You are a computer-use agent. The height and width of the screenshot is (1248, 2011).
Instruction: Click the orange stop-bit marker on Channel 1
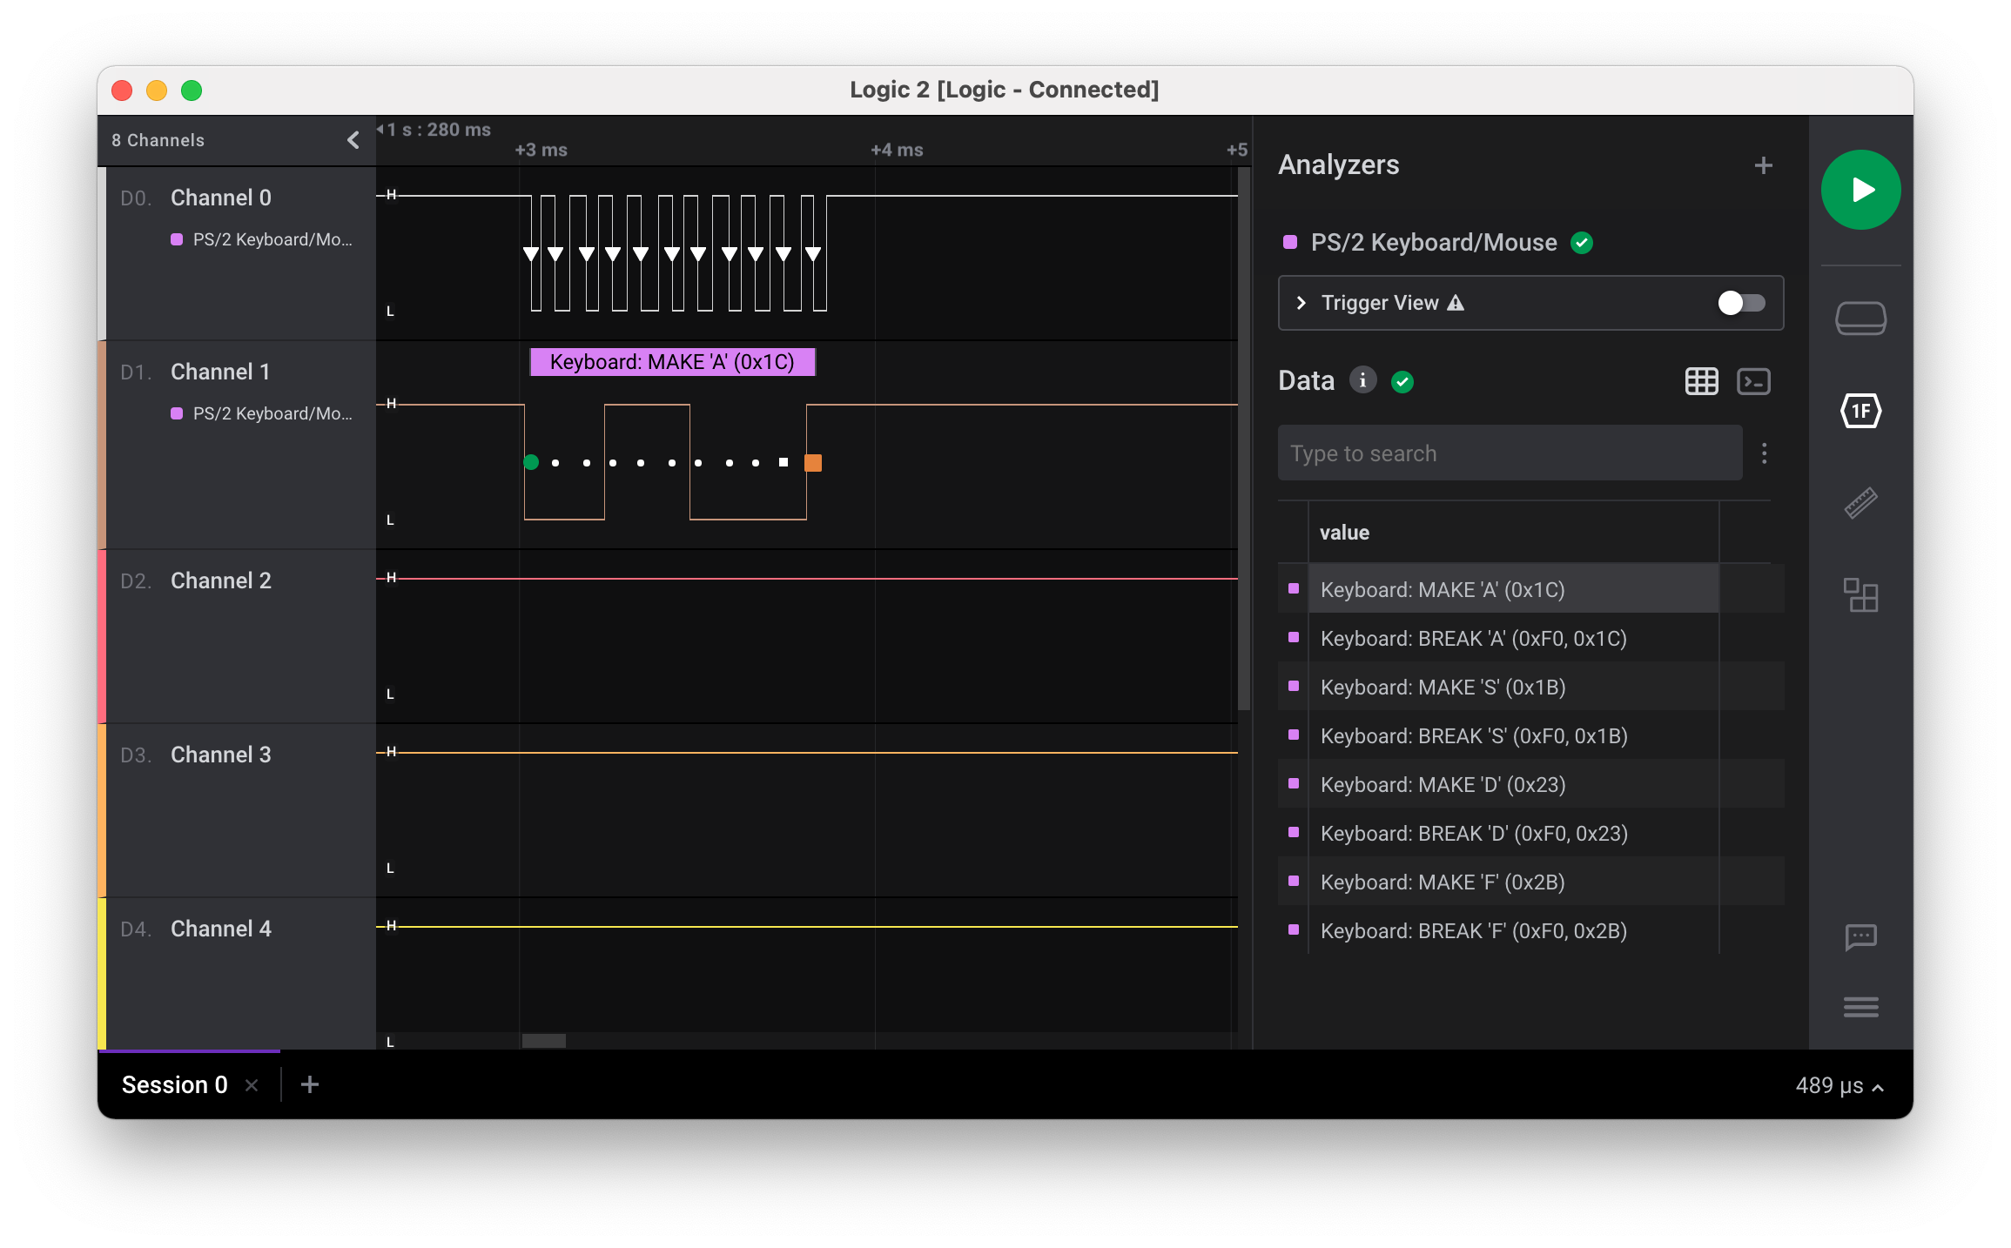(x=812, y=462)
